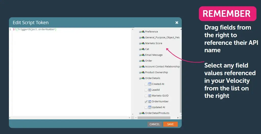Click the field tree horizontal scrollbar thumb
The width and height of the screenshot is (261, 134).
[154, 118]
